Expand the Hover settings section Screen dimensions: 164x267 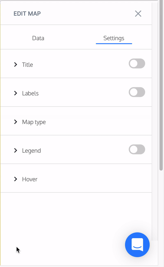[30, 179]
